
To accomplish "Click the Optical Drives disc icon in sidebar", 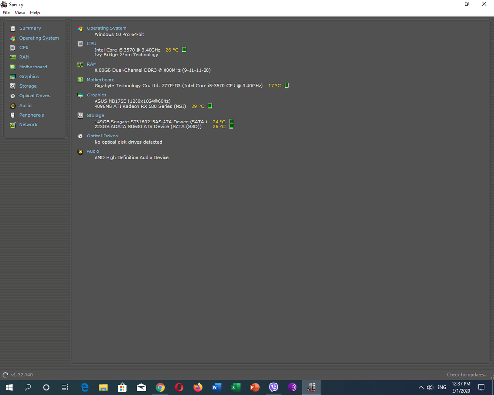I will click(x=13, y=96).
